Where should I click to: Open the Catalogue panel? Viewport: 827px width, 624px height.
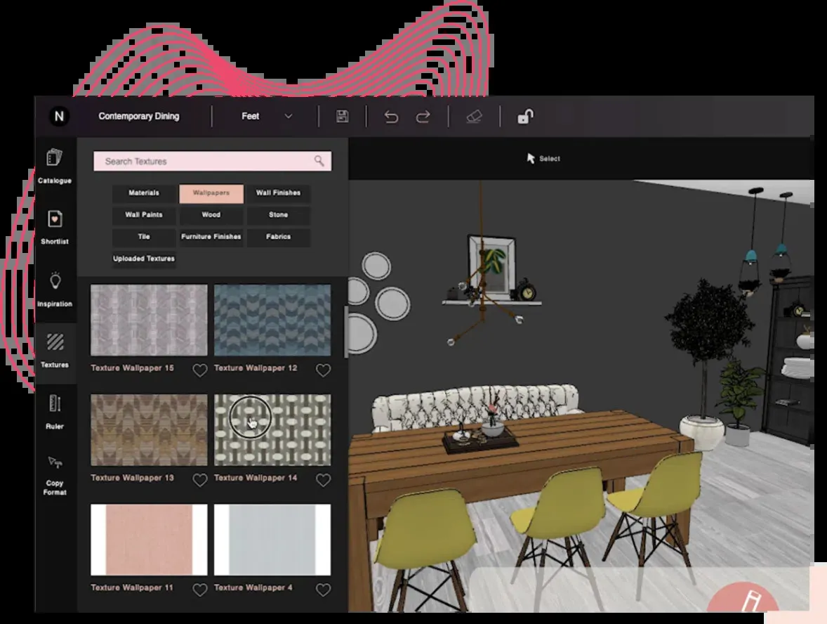[x=55, y=164]
